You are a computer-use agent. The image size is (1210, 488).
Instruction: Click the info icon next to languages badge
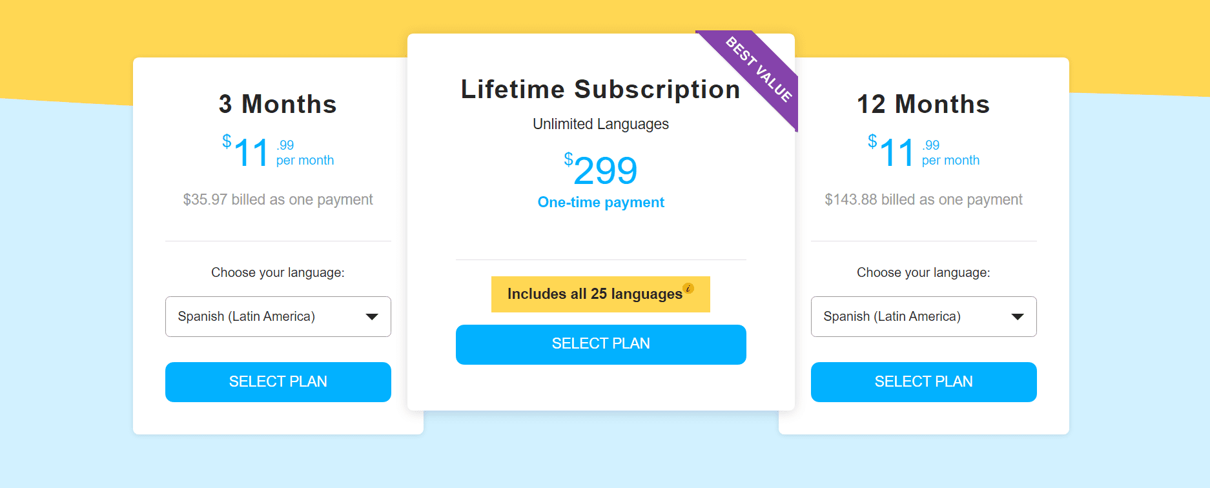(688, 290)
